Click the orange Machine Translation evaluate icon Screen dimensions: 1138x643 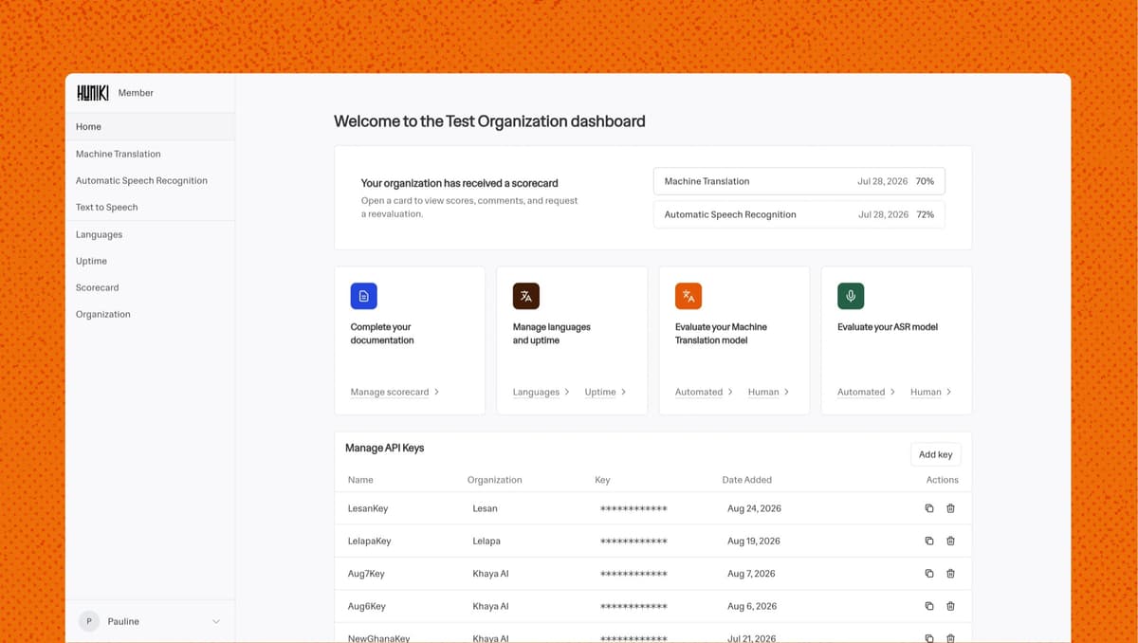(x=688, y=296)
